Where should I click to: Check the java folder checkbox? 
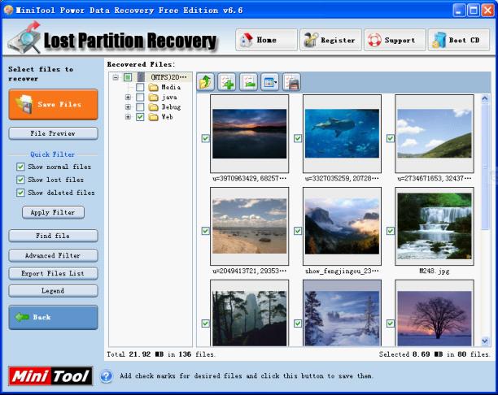(x=140, y=97)
